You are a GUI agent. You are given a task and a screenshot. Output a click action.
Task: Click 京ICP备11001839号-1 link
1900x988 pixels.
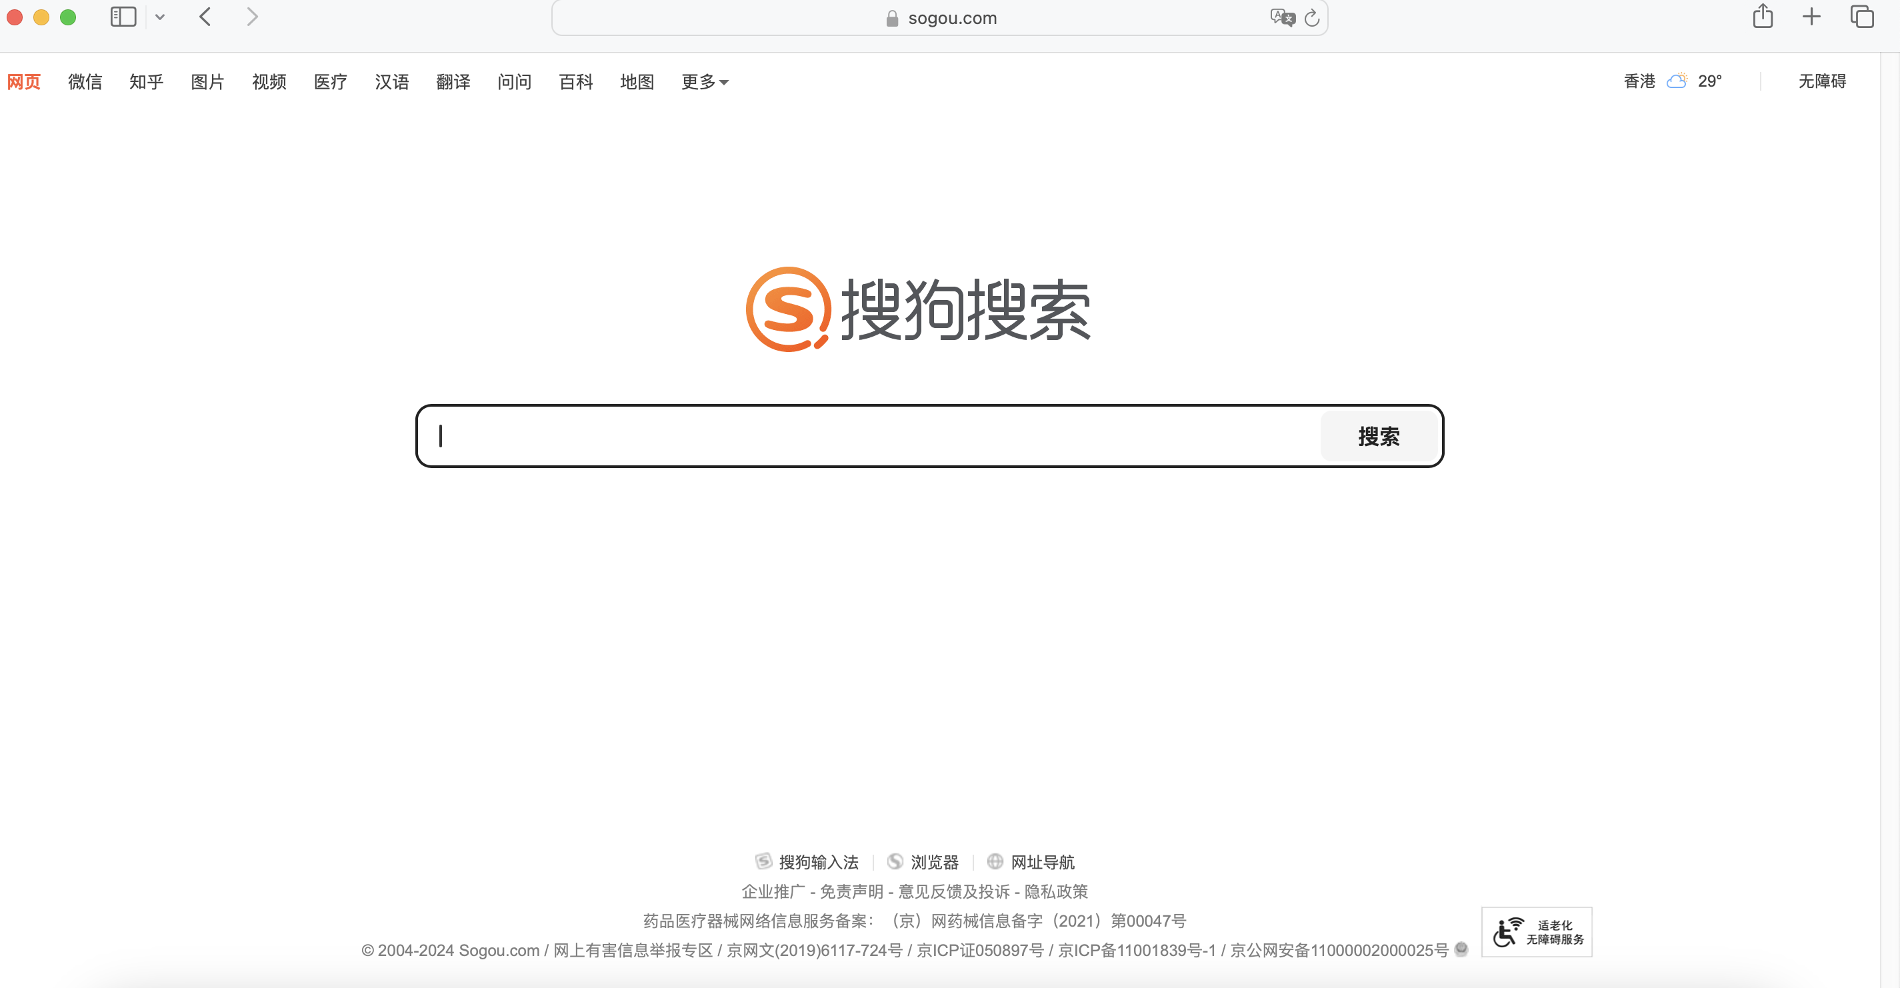[x=1137, y=951]
